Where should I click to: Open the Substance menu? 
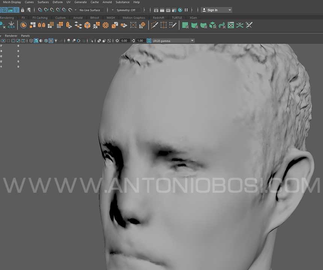click(122, 2)
